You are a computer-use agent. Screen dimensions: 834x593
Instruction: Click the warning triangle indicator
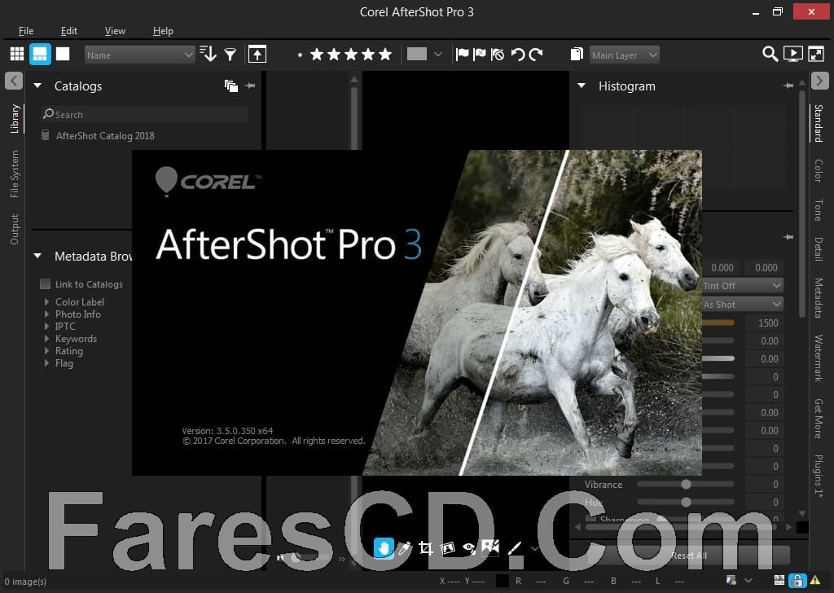pyautogui.click(x=814, y=580)
